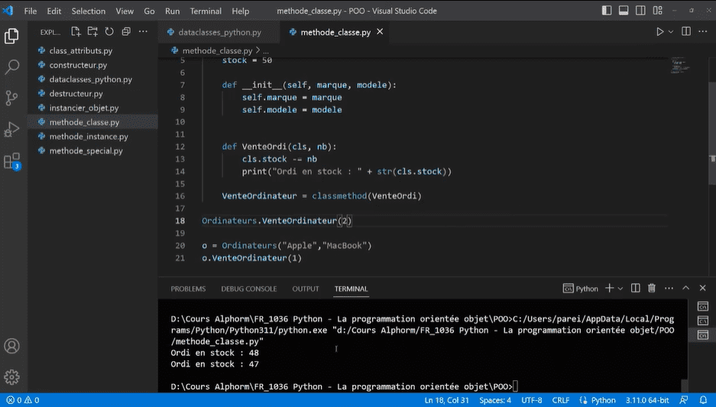716x407 pixels.
Task: Select Python interpreter 3.11.0 64-bit
Action: click(x=647, y=400)
